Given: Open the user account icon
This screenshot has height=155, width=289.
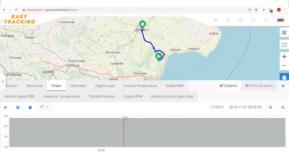Looking at the screenshot, I should (266, 19).
